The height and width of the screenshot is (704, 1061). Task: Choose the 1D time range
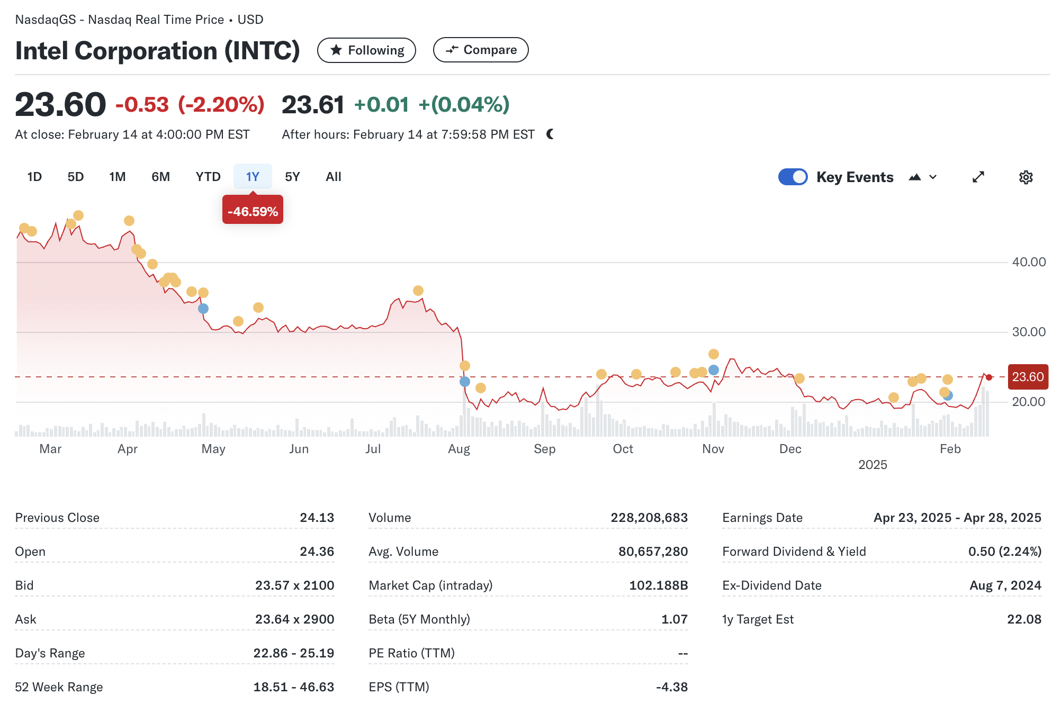pos(34,177)
